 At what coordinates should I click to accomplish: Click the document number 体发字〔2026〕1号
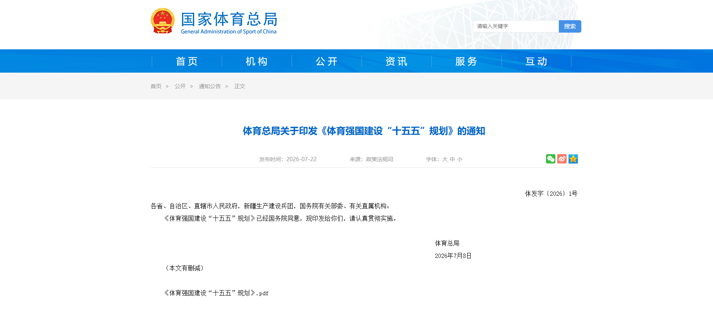coord(551,193)
